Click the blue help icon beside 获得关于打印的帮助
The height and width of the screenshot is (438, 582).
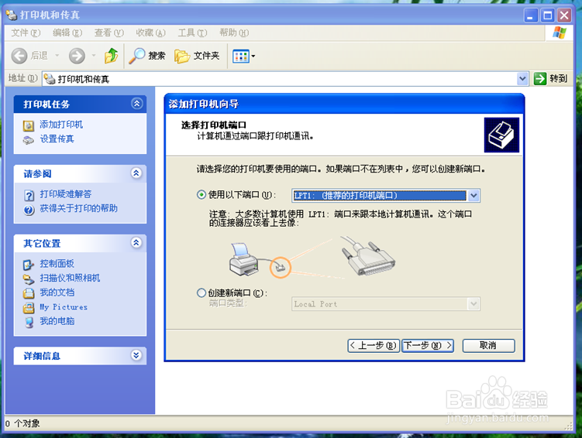[29, 210]
